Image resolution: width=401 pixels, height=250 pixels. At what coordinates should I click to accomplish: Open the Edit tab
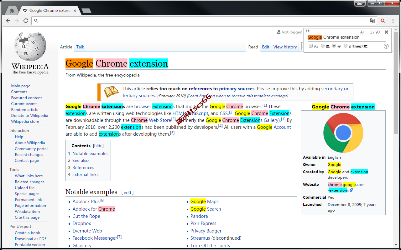click(x=266, y=47)
